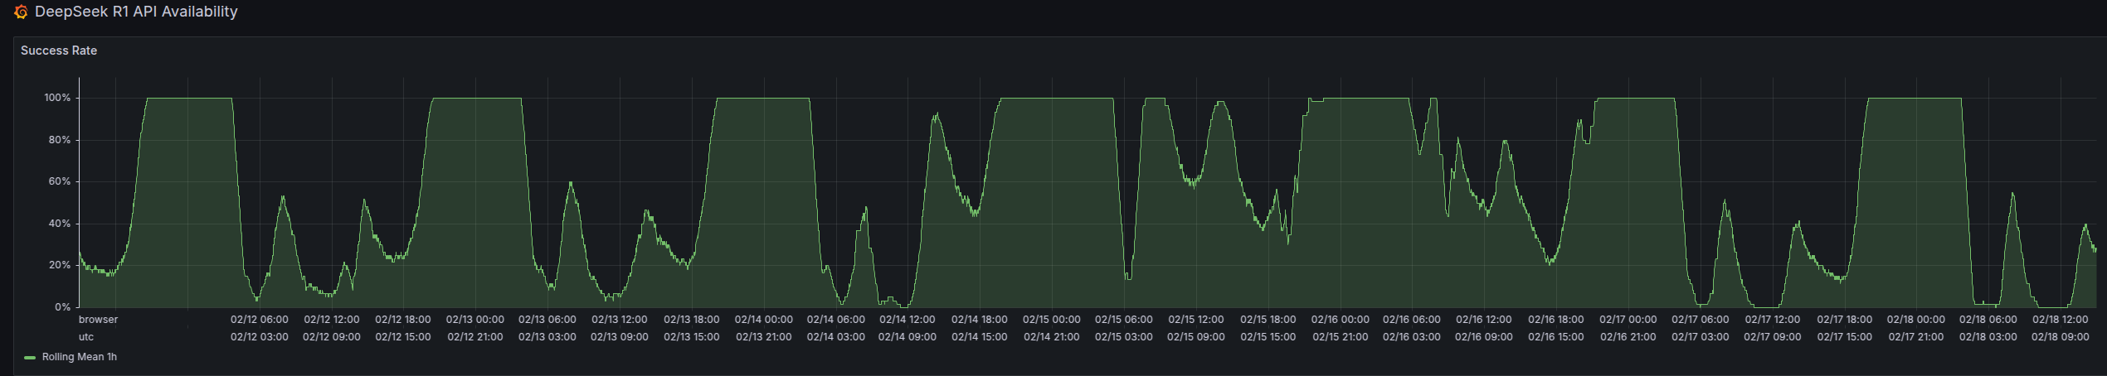
Task: Click the 02/15 03:00 utc time tick
Action: pos(1124,337)
